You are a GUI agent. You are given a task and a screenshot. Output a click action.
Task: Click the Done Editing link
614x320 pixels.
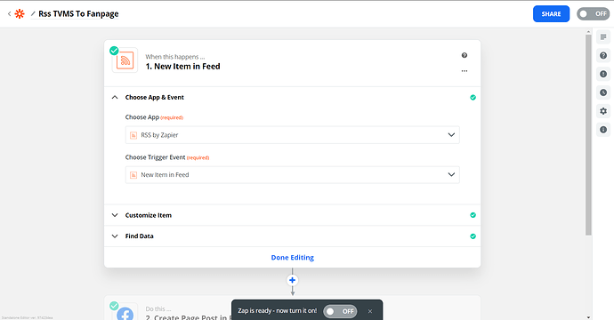(x=293, y=258)
